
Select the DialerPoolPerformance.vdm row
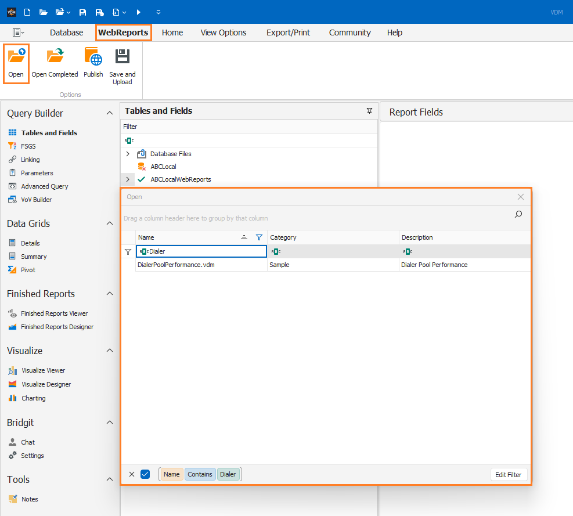pos(326,265)
